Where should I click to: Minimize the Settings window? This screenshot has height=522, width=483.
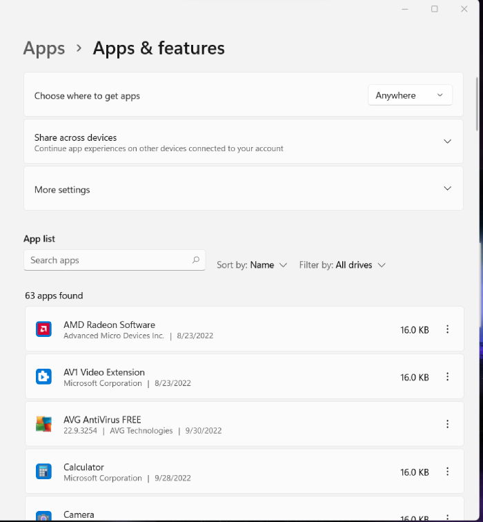pyautogui.click(x=405, y=9)
